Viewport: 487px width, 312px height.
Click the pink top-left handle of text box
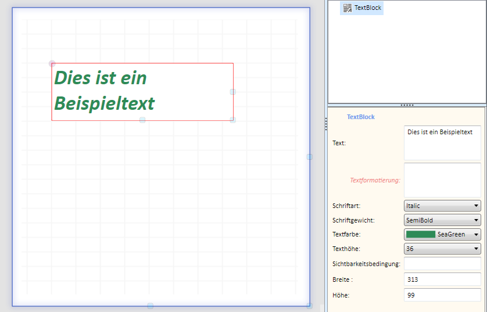52,64
